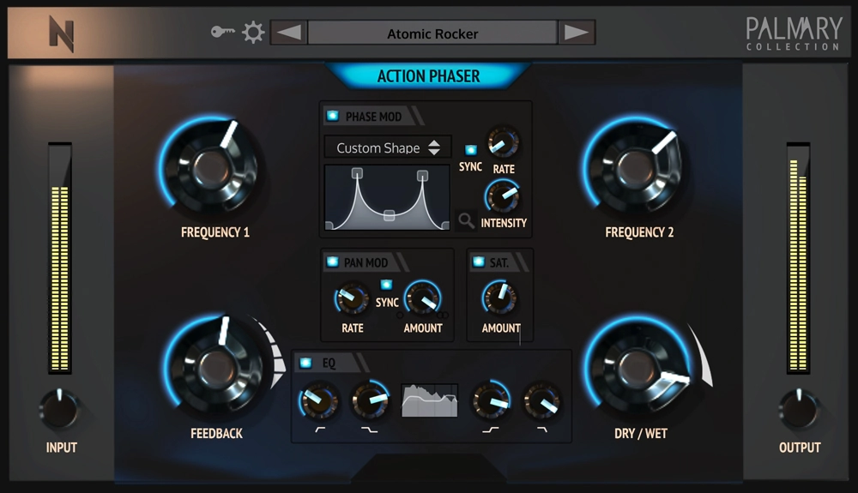Click the EQ low-shelf knob

pos(369,400)
